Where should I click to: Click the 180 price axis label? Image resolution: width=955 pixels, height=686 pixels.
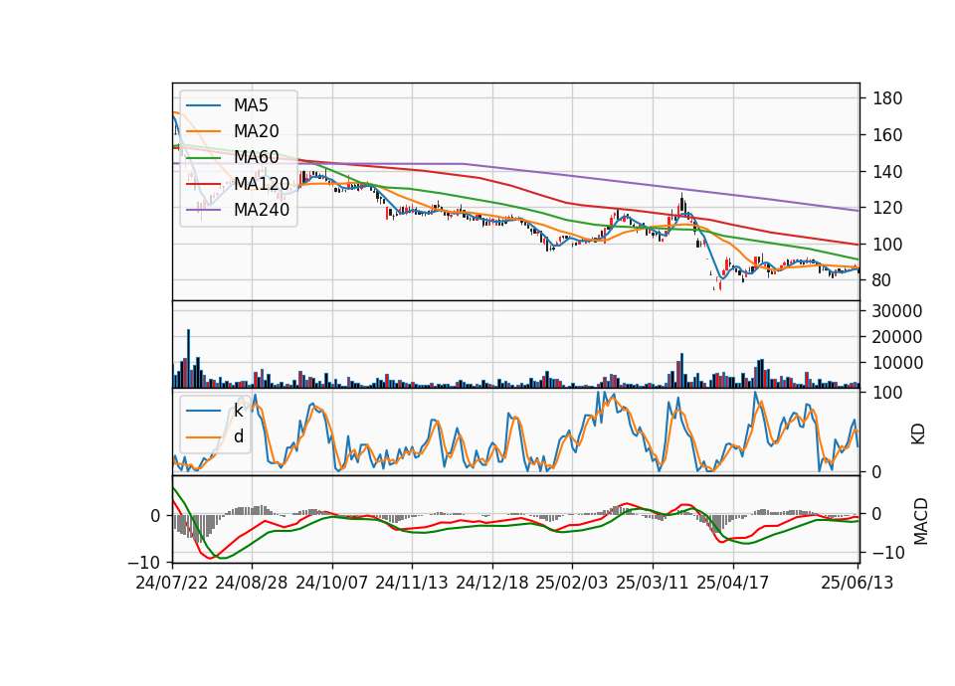coord(887,98)
